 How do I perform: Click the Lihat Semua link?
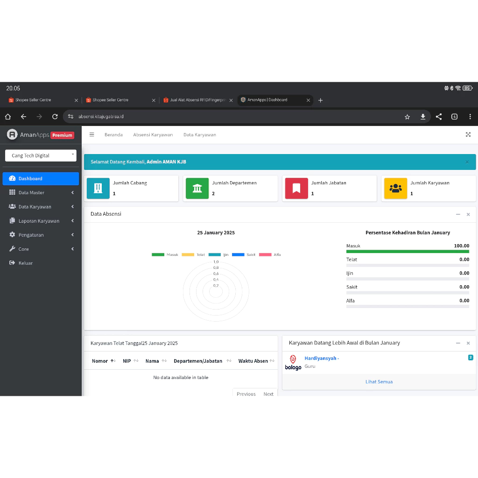[x=379, y=381]
